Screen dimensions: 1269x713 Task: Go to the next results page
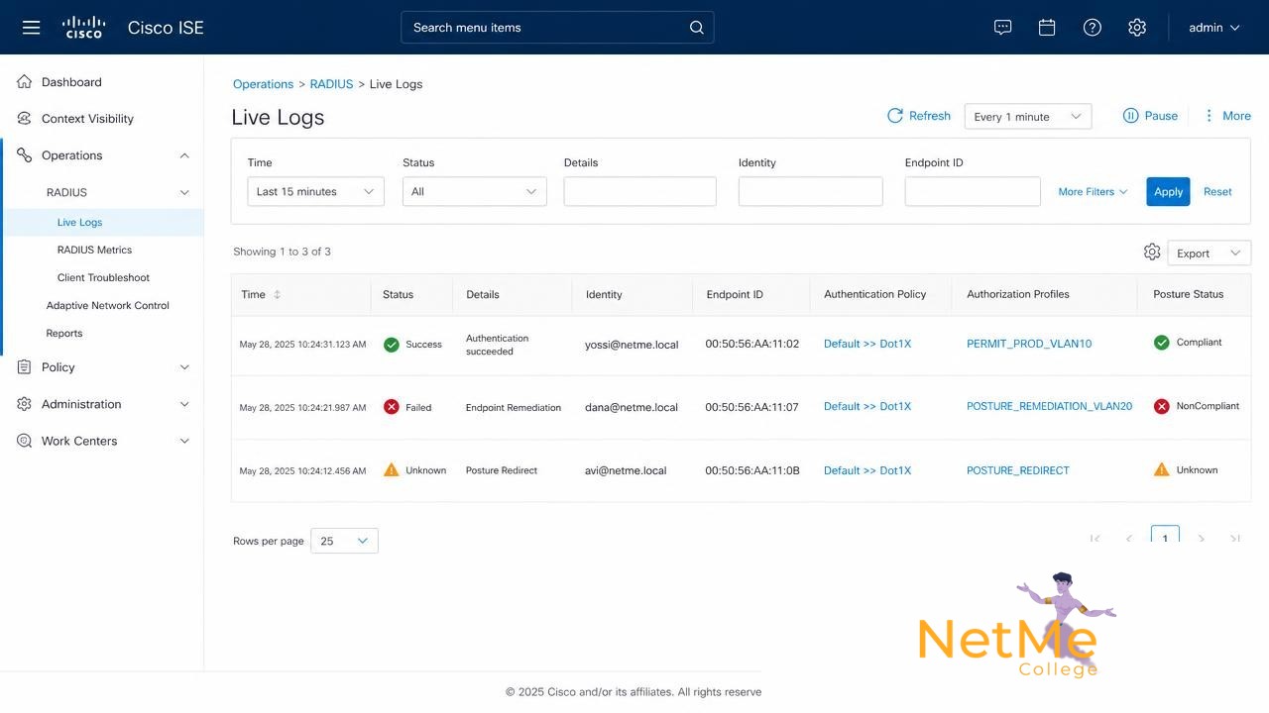coord(1202,539)
